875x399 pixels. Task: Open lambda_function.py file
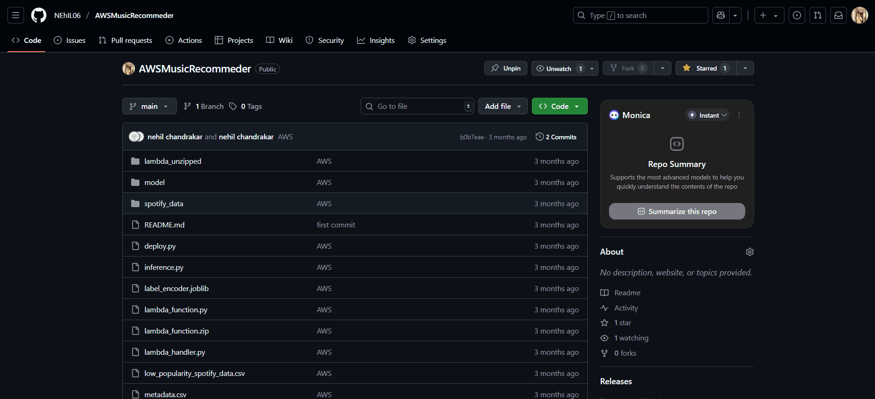point(175,310)
